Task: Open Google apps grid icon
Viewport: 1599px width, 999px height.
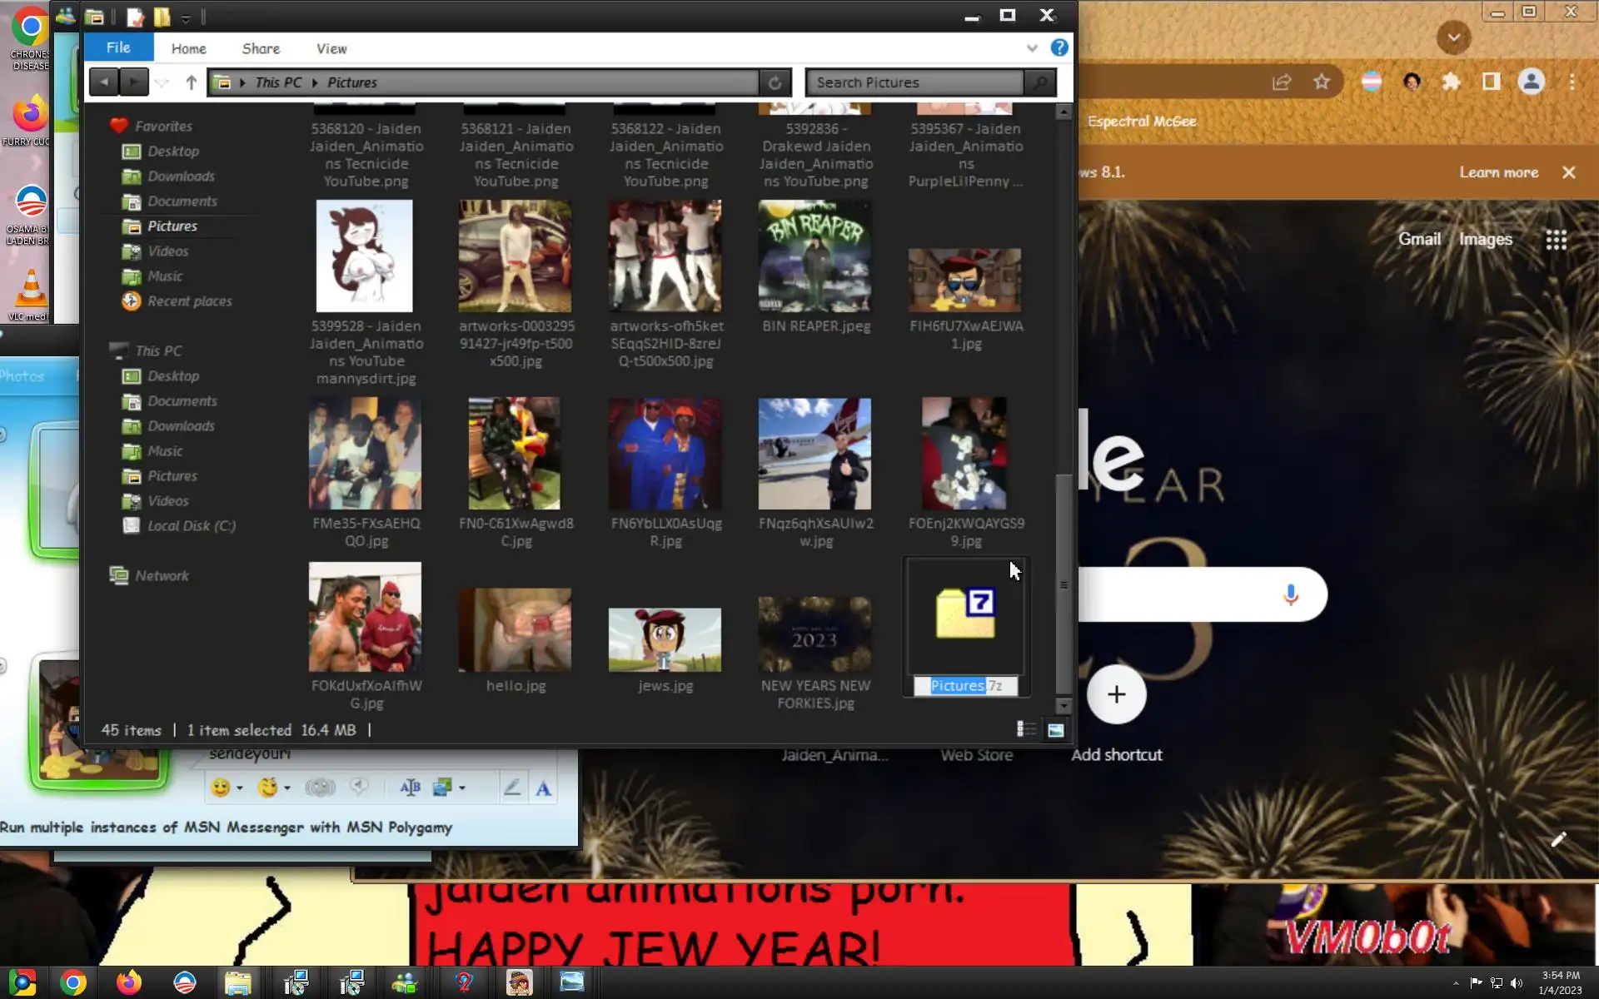Action: point(1556,240)
